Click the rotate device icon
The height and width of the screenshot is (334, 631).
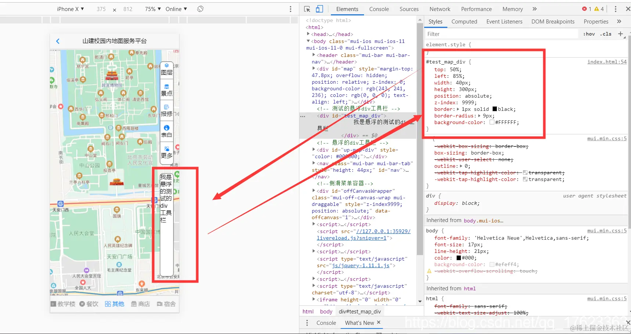coord(200,9)
